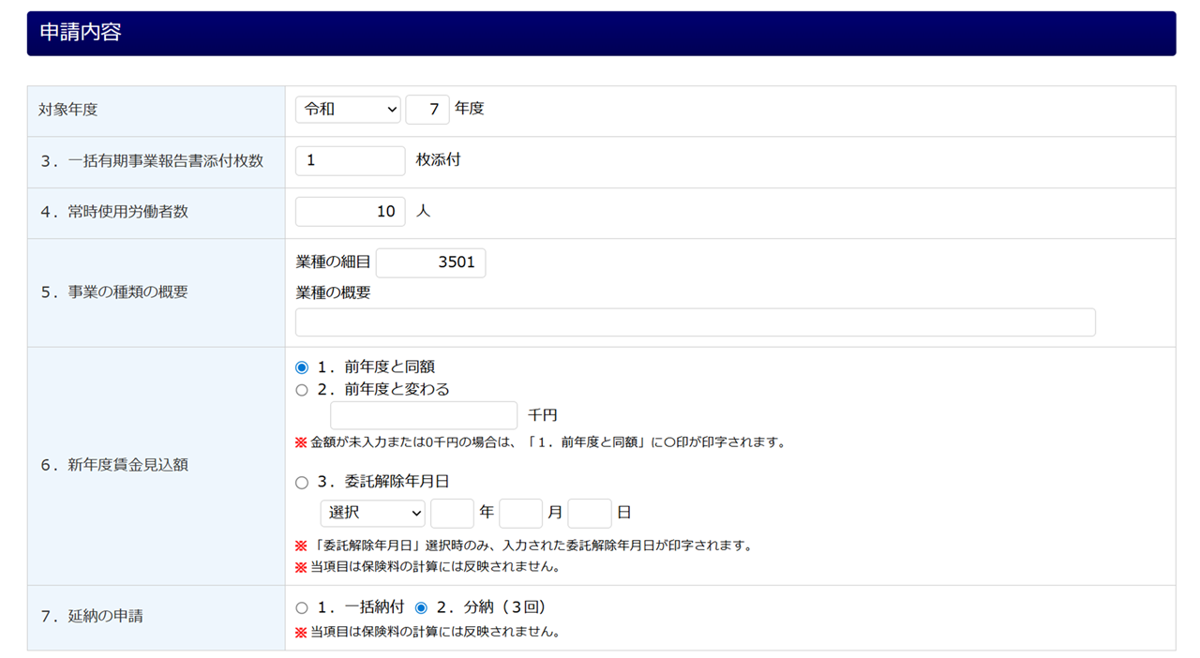The height and width of the screenshot is (658, 1200).
Task: Expand the 選択 era dropdown for 委託解除年月日
Action: [372, 514]
